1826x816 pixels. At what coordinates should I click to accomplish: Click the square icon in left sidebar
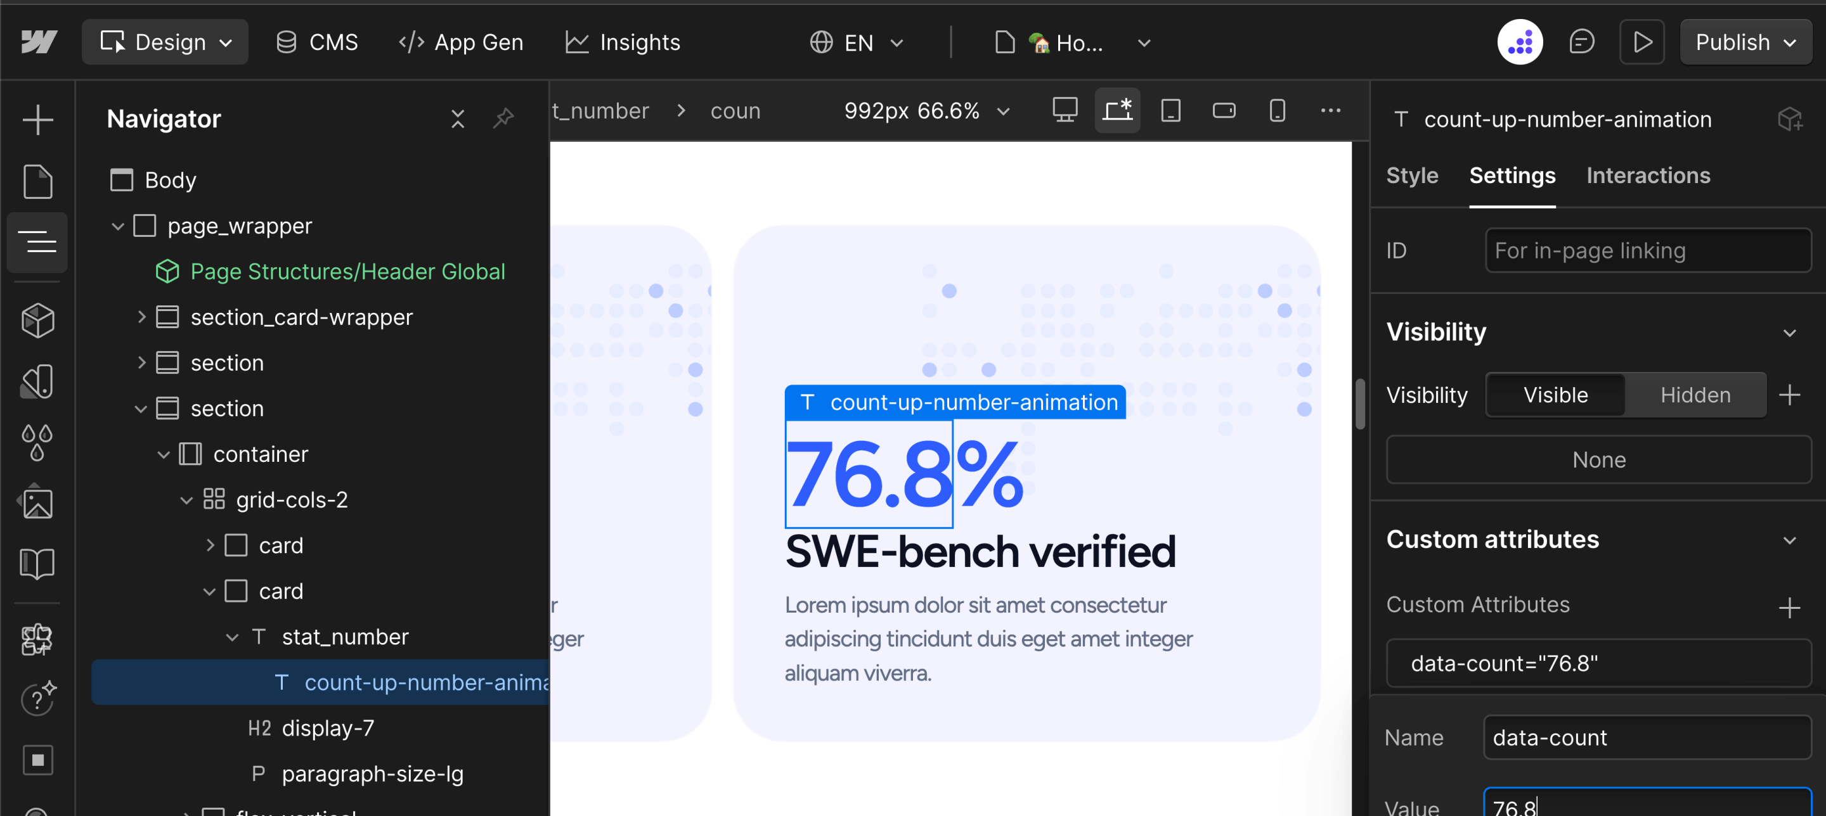click(x=37, y=760)
